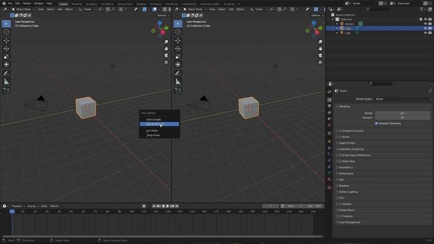Screen dimensions: 434x244
Task: Toggle camera view icon in left viewport
Action: [166, 56]
